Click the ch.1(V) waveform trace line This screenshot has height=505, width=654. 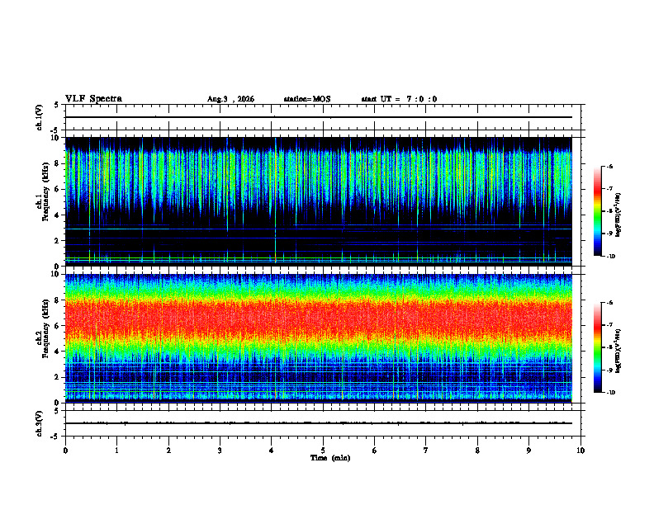[x=318, y=117]
